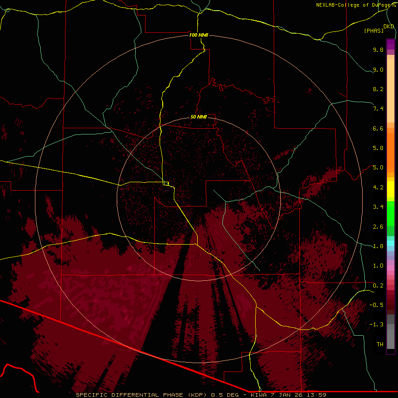Click the 1.8 color scale value

378,246
